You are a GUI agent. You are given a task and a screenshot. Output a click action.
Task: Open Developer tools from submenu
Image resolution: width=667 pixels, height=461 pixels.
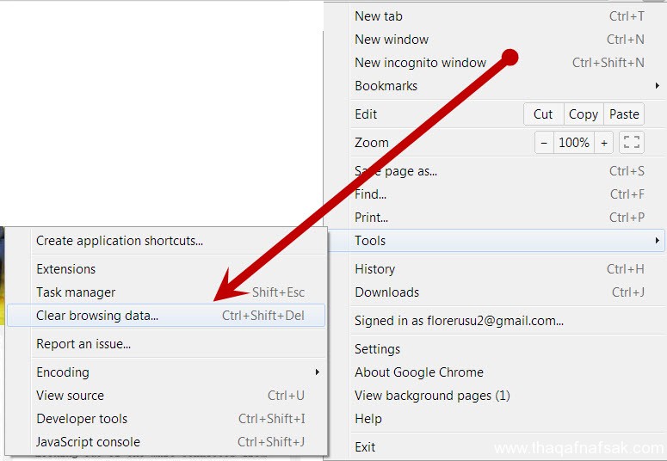pos(166,419)
